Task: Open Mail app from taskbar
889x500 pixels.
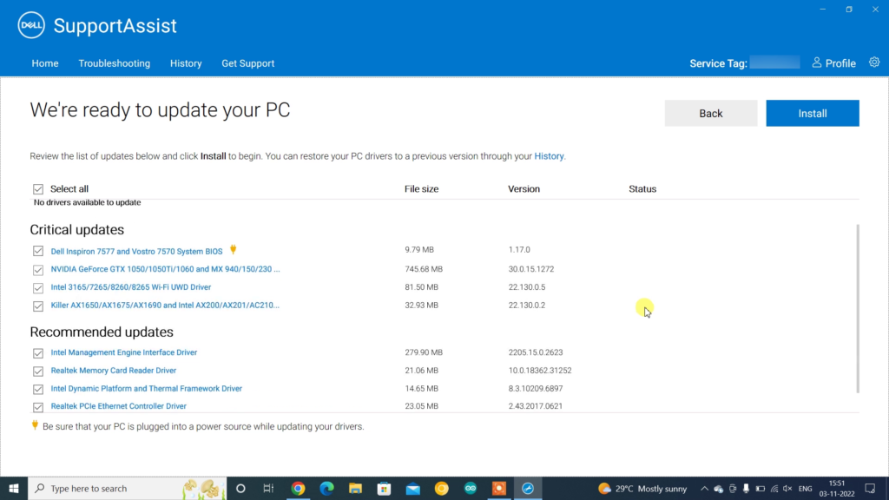Action: pyautogui.click(x=412, y=488)
